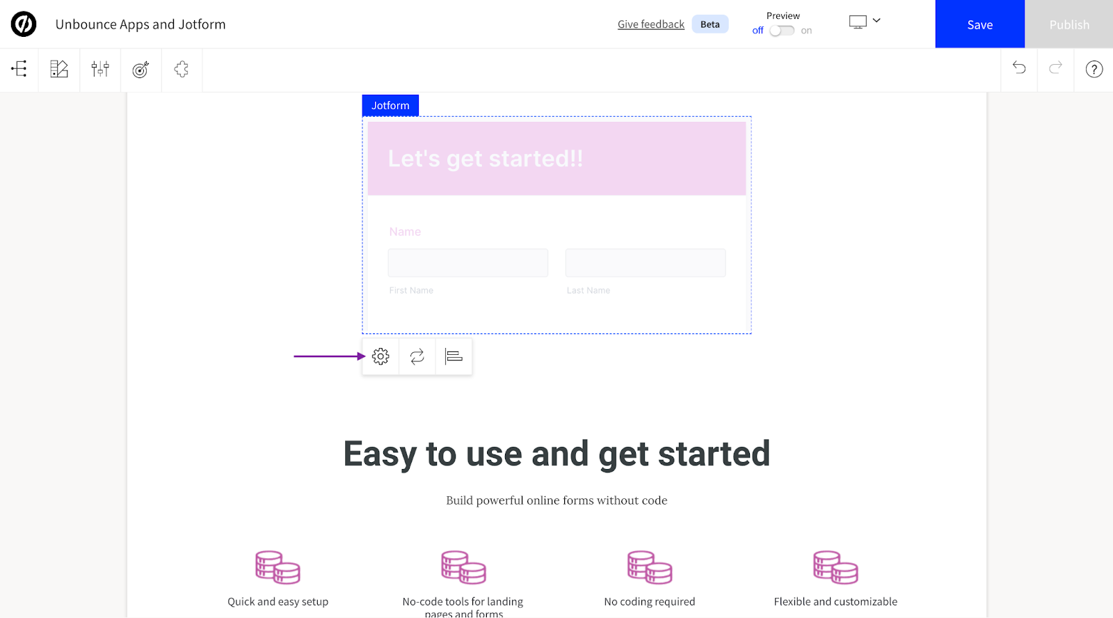Image resolution: width=1113 pixels, height=618 pixels.
Task: Click the alignment icon in the Jotform toolbar
Action: (454, 356)
